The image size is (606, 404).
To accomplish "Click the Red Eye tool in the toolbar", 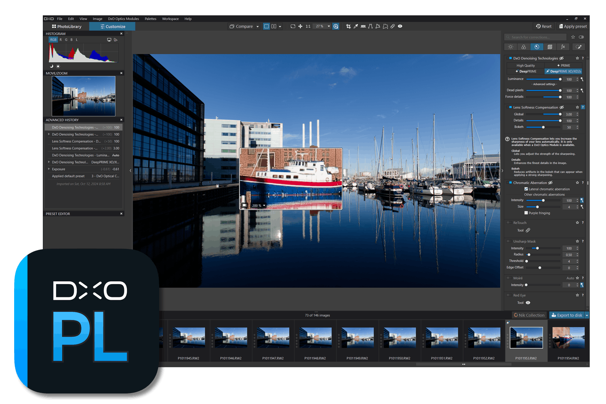I will 400,26.
